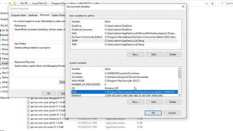Select JAVA-HOME system variable row
233x131 pixels.
point(125,81)
